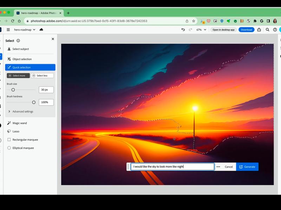Switch to Select less mode

[42, 76]
